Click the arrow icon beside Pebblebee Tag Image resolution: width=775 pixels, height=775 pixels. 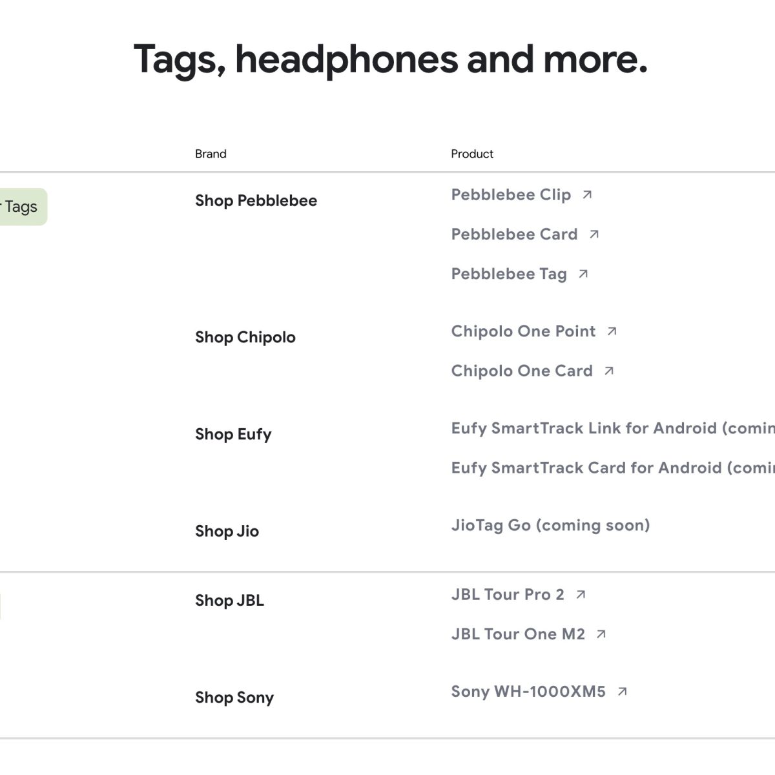click(x=583, y=274)
